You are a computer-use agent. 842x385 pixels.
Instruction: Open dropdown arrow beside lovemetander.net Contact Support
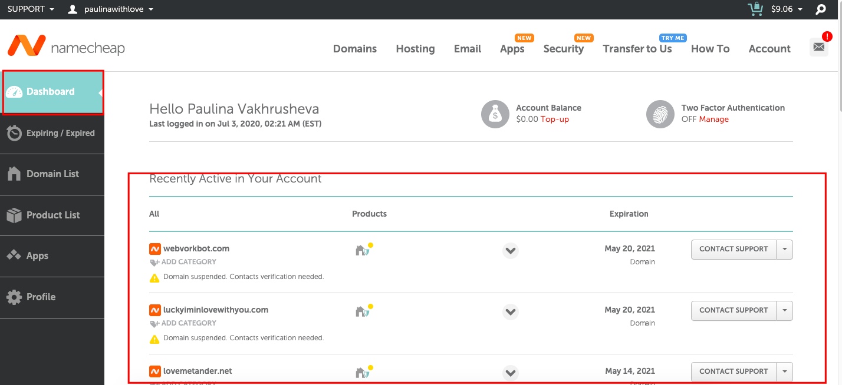coord(785,371)
